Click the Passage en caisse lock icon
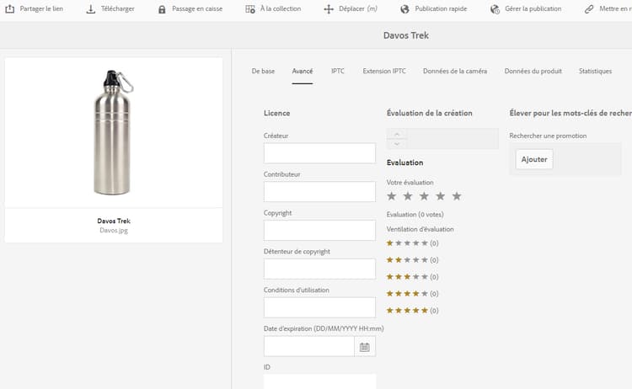Image resolution: width=632 pixels, height=389 pixels. (162, 9)
